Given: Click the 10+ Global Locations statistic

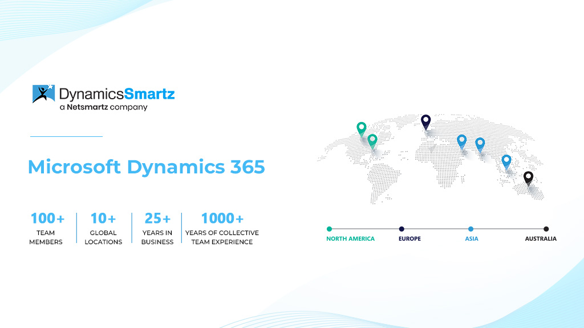Looking at the screenshot, I should [x=103, y=228].
